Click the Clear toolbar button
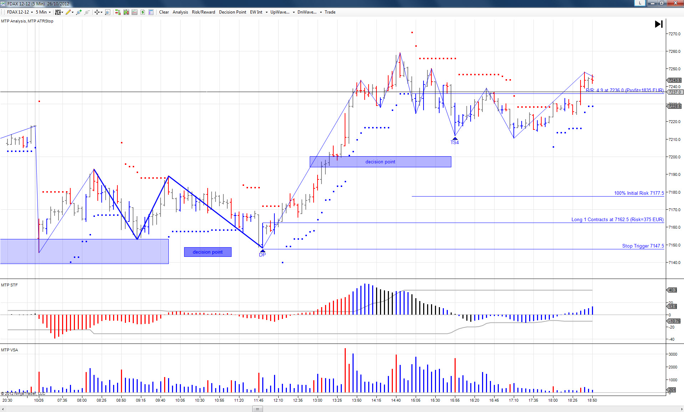 [164, 12]
